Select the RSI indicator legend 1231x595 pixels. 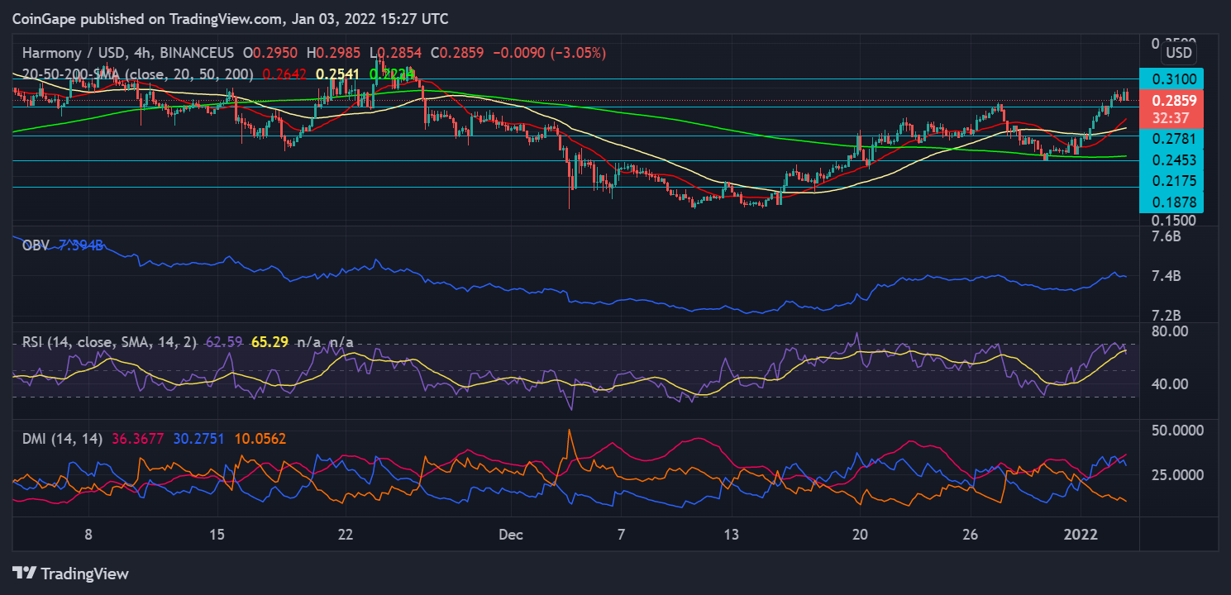[x=109, y=341]
